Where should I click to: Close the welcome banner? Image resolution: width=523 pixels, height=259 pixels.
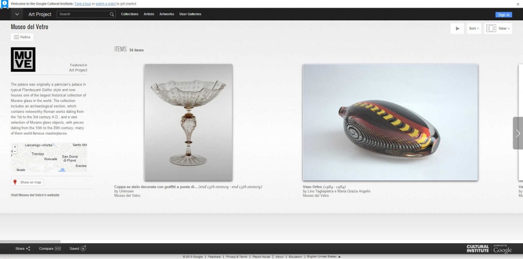point(518,4)
